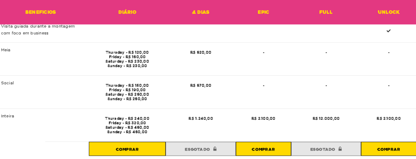This screenshot has width=416, height=159.
Task: Select the Full column header
Action: (x=326, y=12)
